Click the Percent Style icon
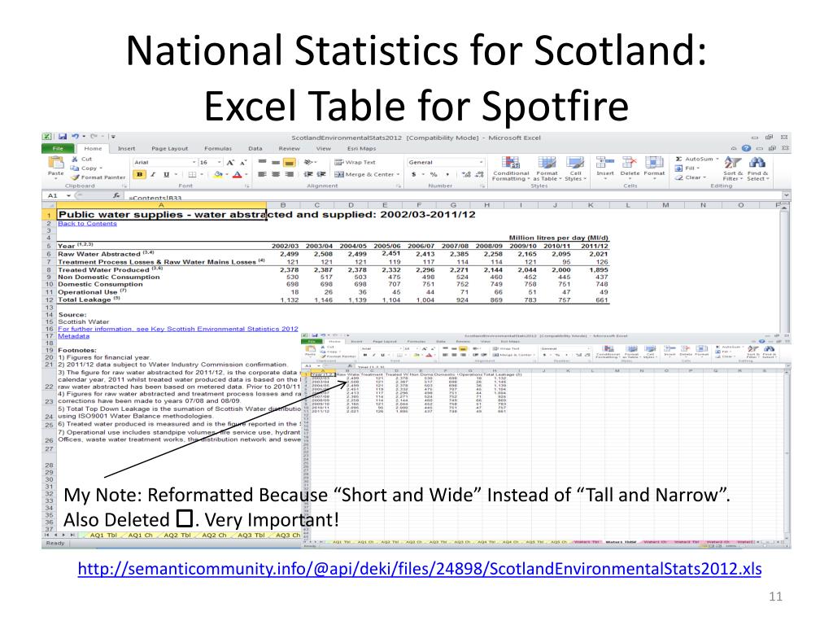 pos(434,174)
